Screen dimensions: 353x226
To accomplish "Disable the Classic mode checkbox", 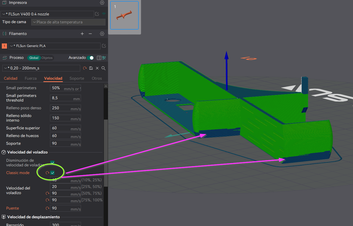I will coord(52,173).
